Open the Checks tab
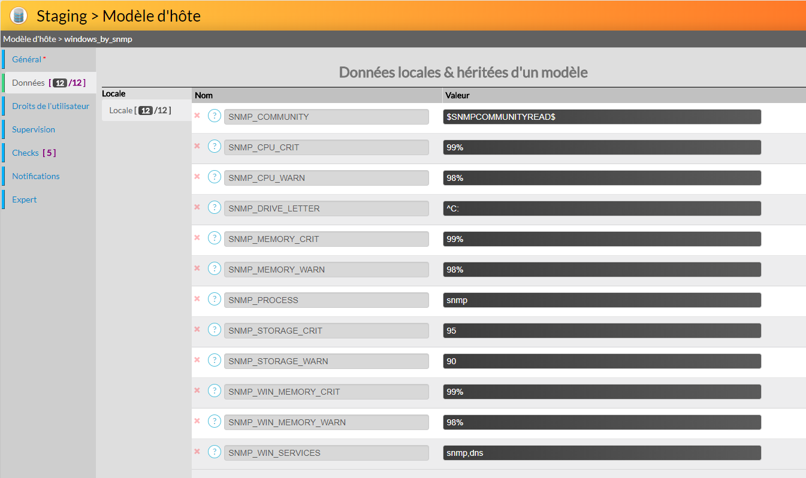Image resolution: width=806 pixels, height=478 pixels. point(26,153)
